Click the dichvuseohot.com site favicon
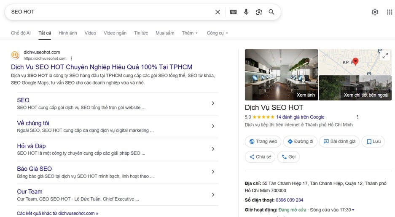This screenshot has height=217, width=395. pyautogui.click(x=15, y=55)
